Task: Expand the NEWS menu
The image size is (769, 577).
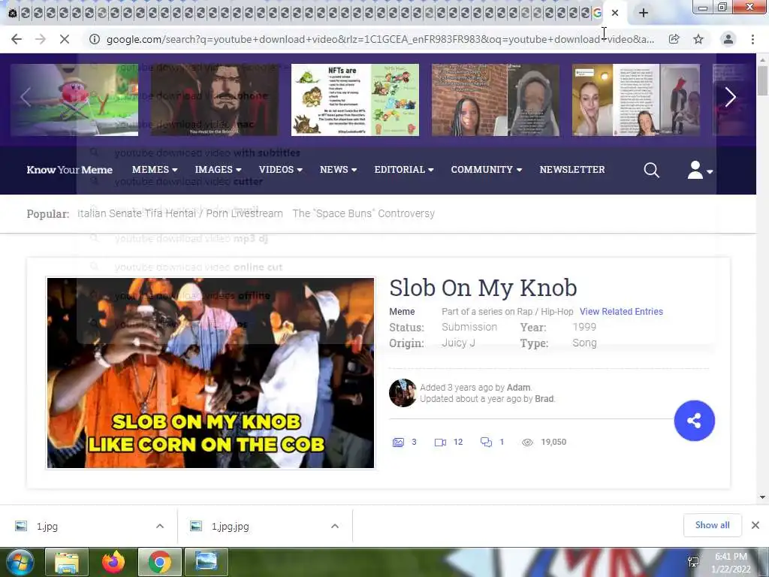Action: tap(339, 169)
